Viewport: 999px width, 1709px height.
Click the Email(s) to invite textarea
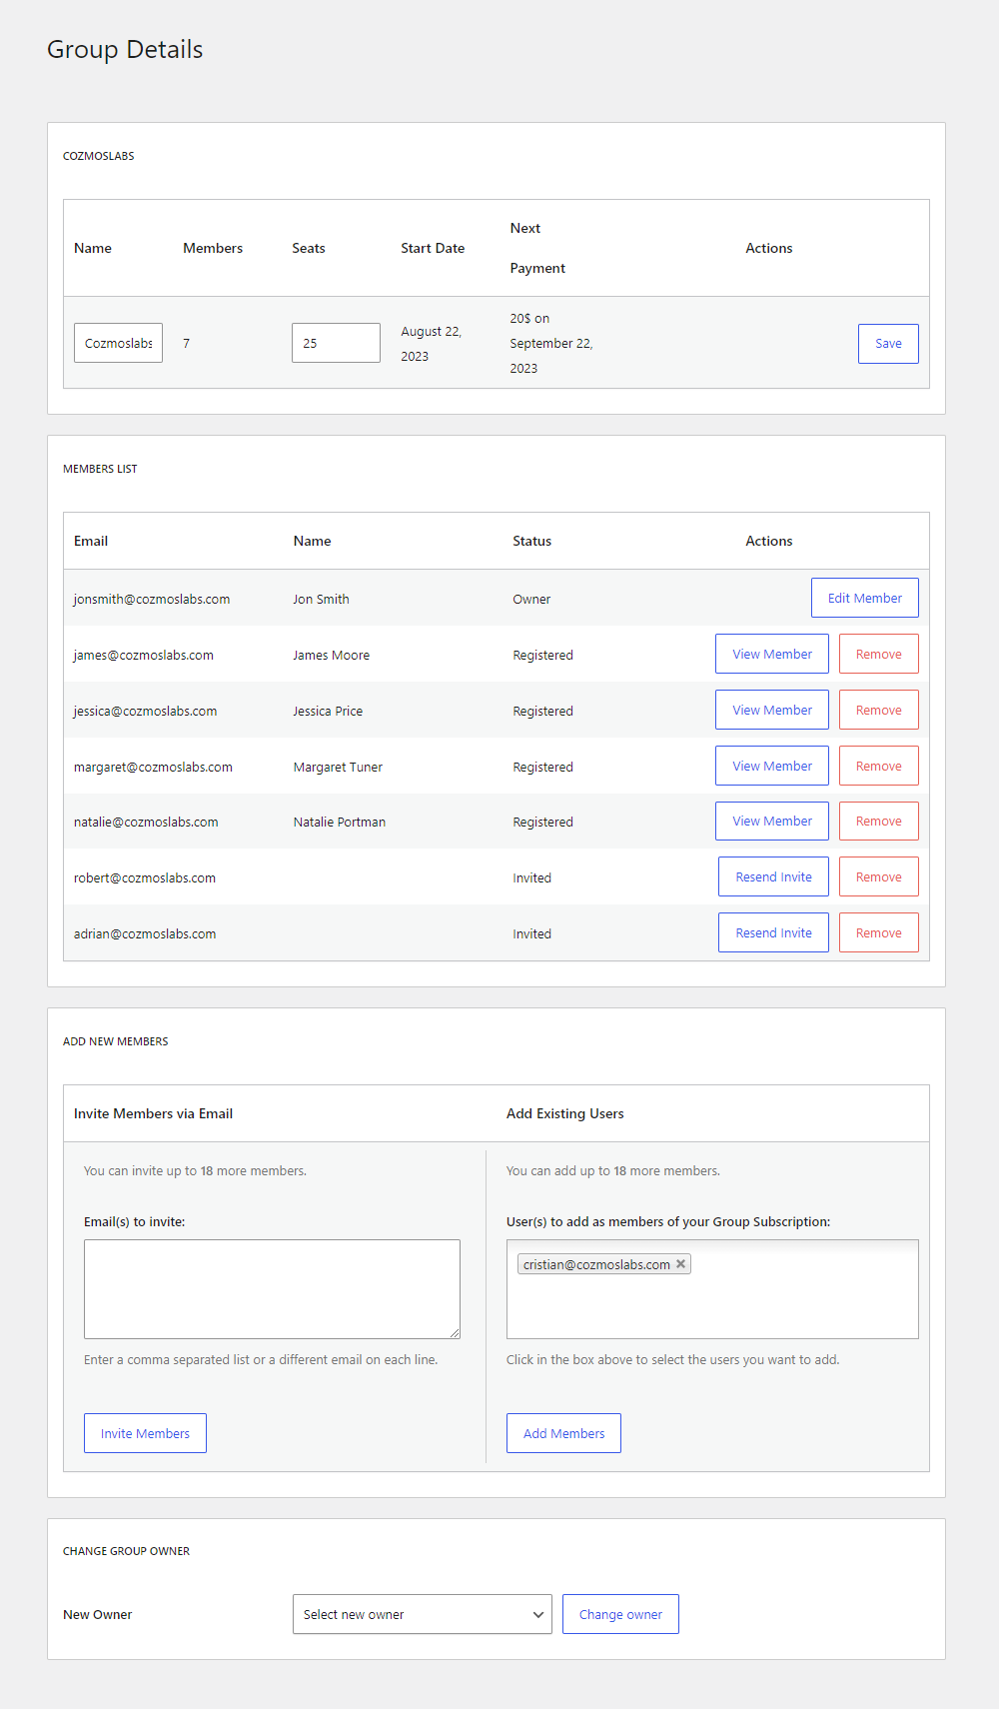pyautogui.click(x=272, y=1289)
